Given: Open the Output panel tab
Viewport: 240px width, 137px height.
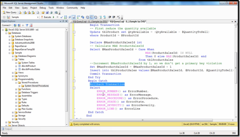Looking at the screenshot, I should click(7, 129).
